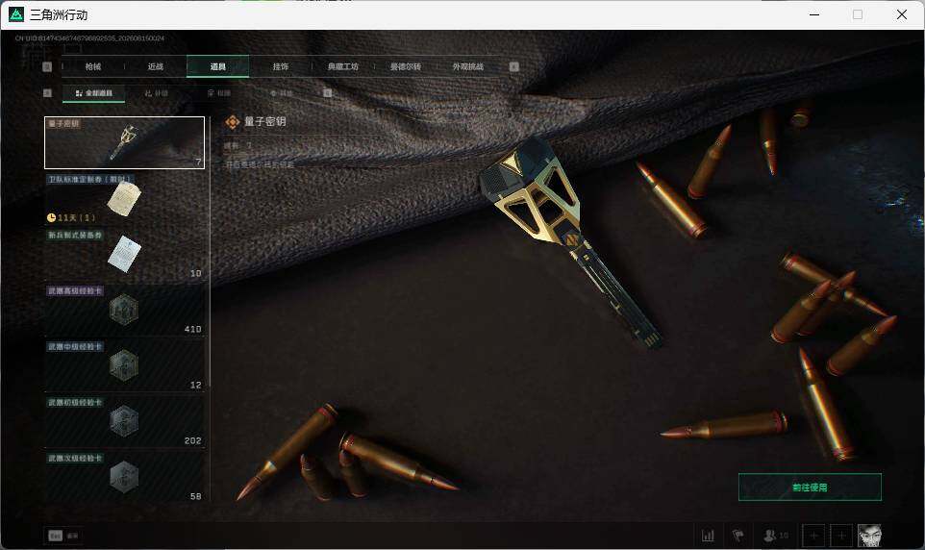The image size is (925, 550).
Task: Click the orange rarity icon beside 量子密钥 title
Action: click(x=233, y=122)
